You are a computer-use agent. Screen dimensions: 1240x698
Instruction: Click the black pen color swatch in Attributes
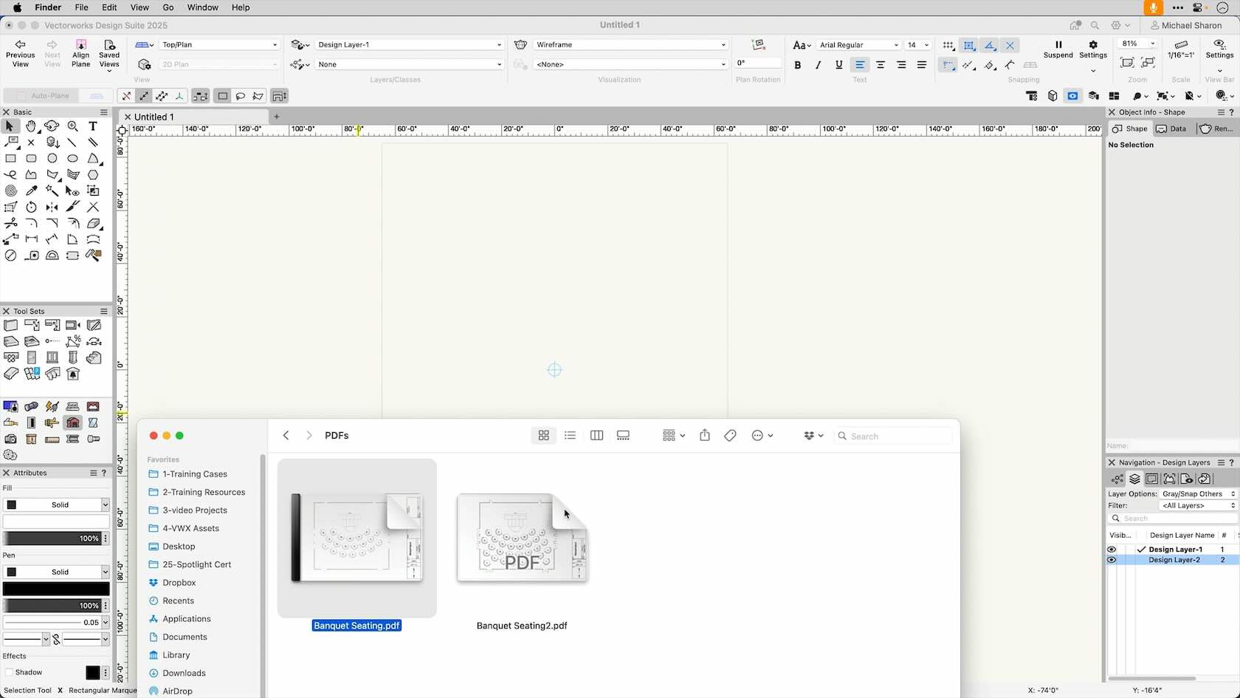pos(55,589)
